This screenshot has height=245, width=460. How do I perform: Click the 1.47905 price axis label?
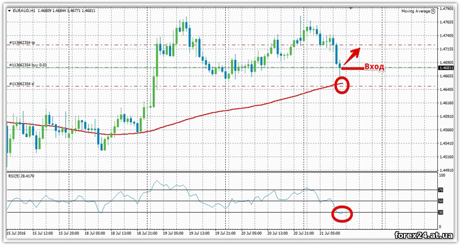(x=447, y=8)
